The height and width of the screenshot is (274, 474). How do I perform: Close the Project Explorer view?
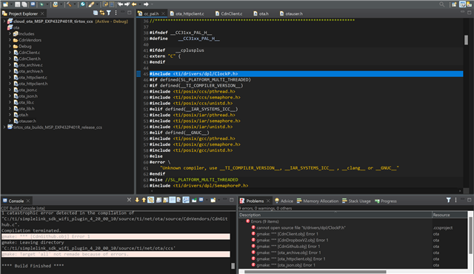42,13
